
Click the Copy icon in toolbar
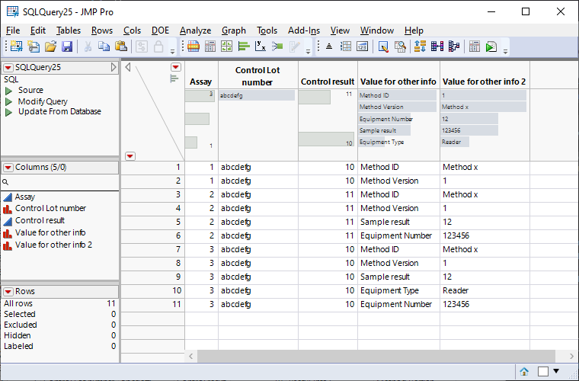[x=104, y=46]
